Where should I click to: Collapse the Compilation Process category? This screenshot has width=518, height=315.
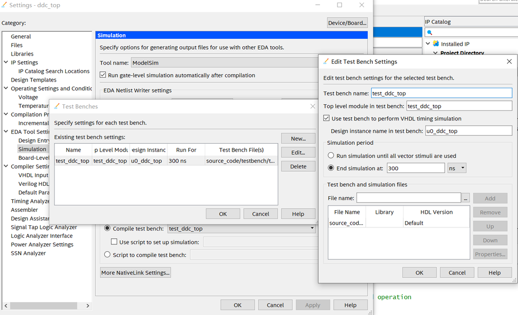click(6, 114)
